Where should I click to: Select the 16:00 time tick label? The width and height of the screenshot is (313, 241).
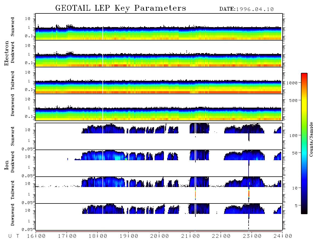pos(36,236)
